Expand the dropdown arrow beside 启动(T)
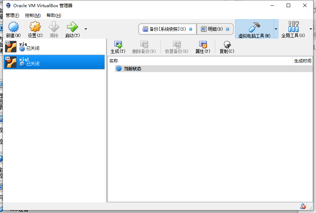The height and width of the screenshot is (213, 316). tap(86, 29)
